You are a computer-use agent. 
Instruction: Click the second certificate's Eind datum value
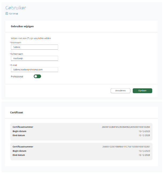[144, 155]
